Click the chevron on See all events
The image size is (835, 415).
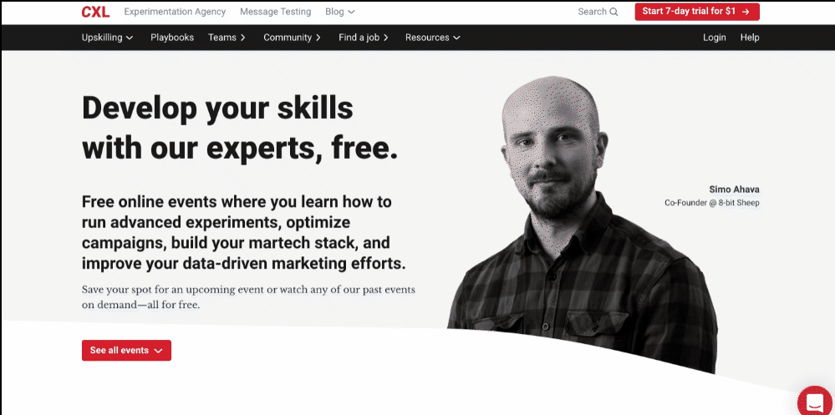coord(158,351)
